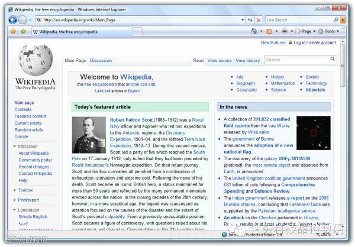Screen dimensions: 355x247
Task: Click the Donate sidebar link
Action: 21,136
